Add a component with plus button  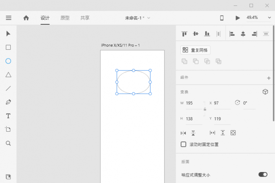269,78
